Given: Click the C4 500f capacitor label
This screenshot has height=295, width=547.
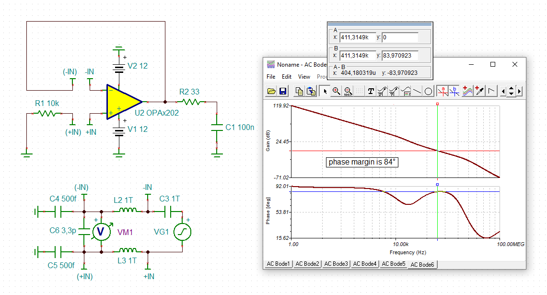Looking at the screenshot, I should click(63, 199).
